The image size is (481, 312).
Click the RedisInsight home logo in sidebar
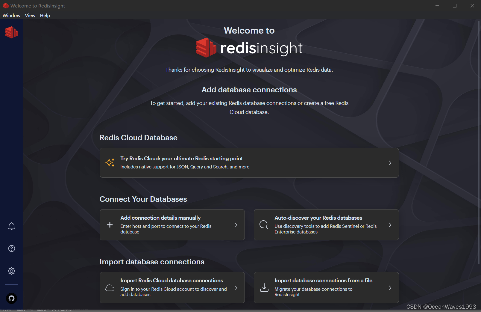tap(11, 32)
